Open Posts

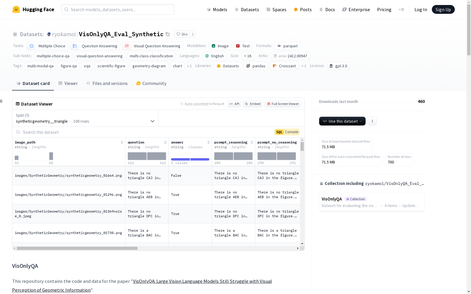[303, 9]
